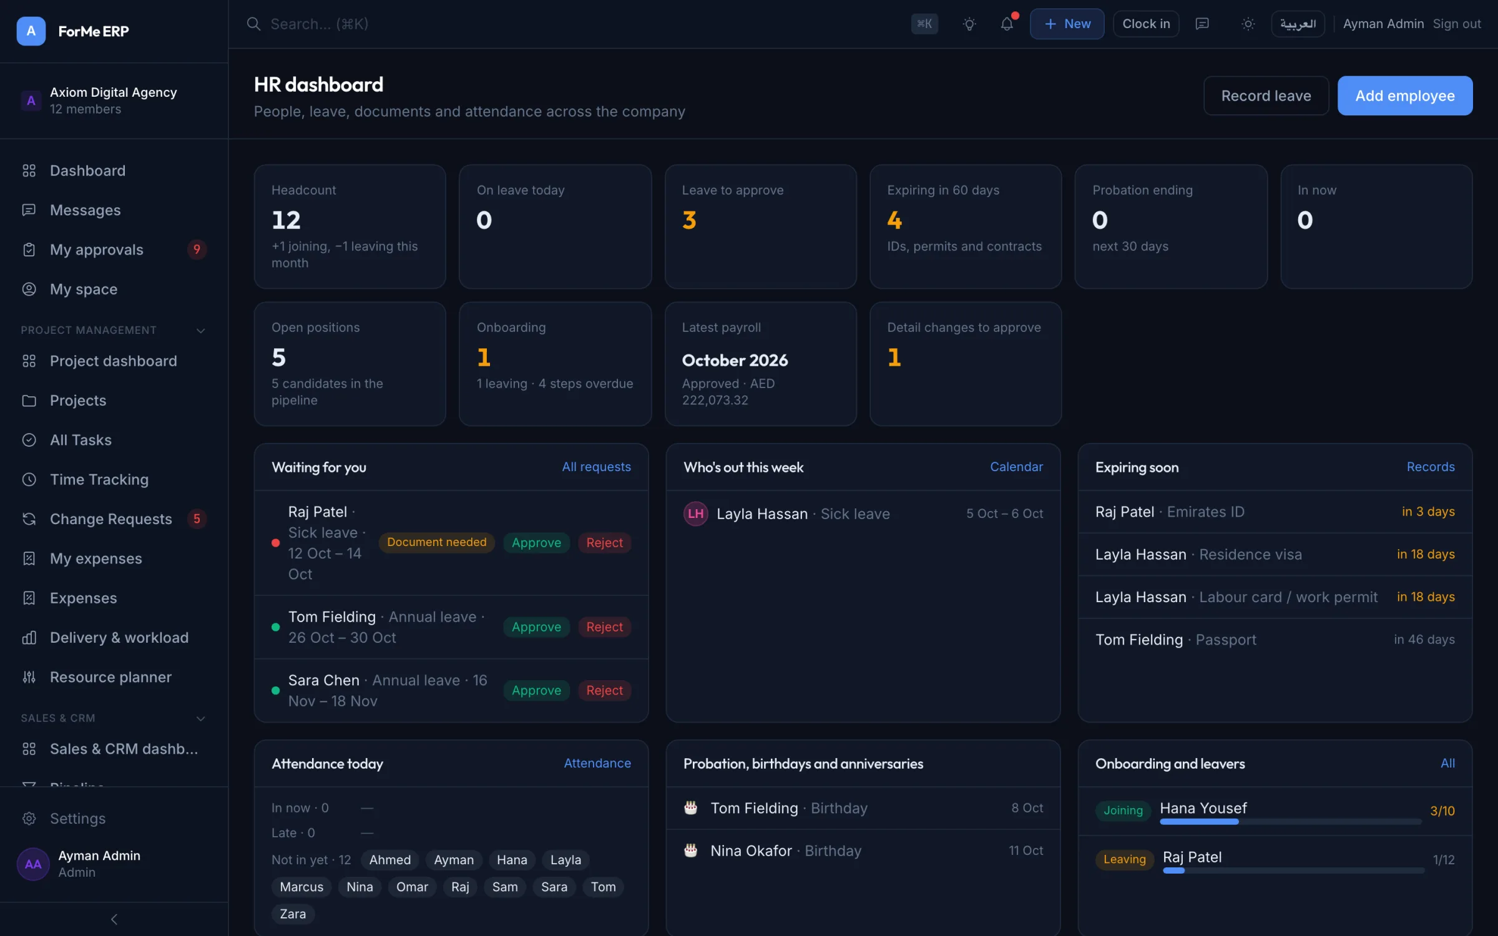Toggle light theme with the sun icon

[1248, 24]
